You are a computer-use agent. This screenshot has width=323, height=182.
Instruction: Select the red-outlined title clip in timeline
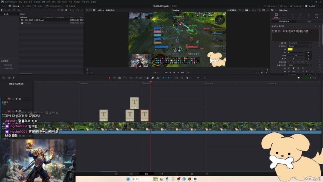click(x=145, y=115)
